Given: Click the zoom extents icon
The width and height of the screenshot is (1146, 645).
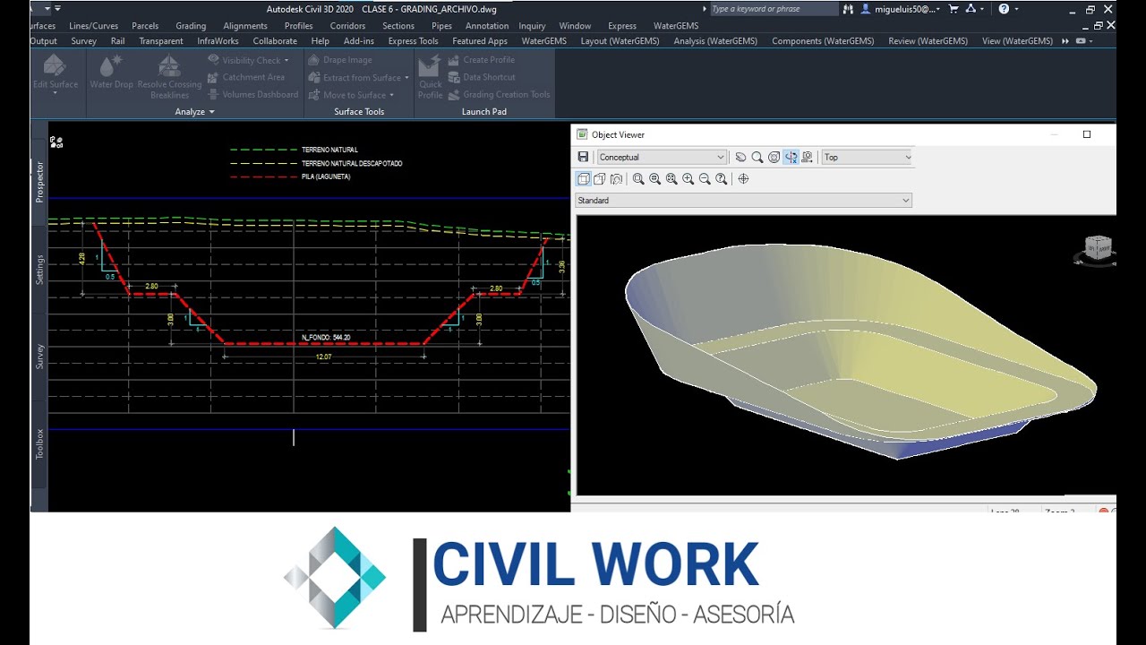Looking at the screenshot, I should [671, 179].
